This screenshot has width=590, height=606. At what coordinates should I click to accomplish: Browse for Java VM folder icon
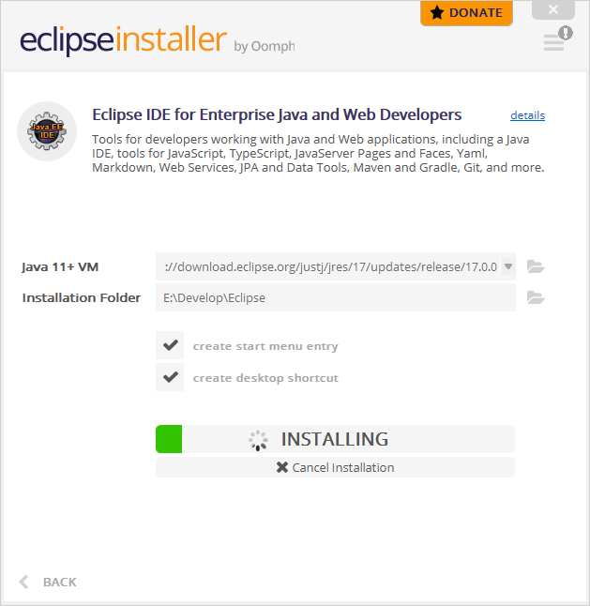pyautogui.click(x=536, y=266)
